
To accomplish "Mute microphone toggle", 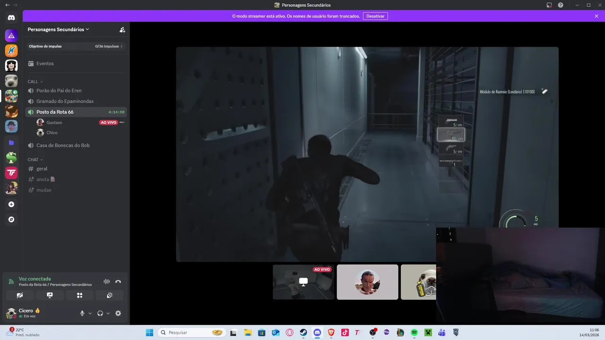I will tap(82, 313).
